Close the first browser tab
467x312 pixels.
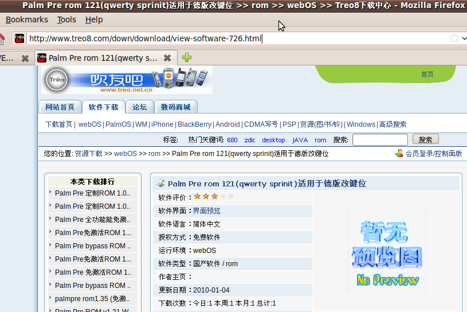25,58
